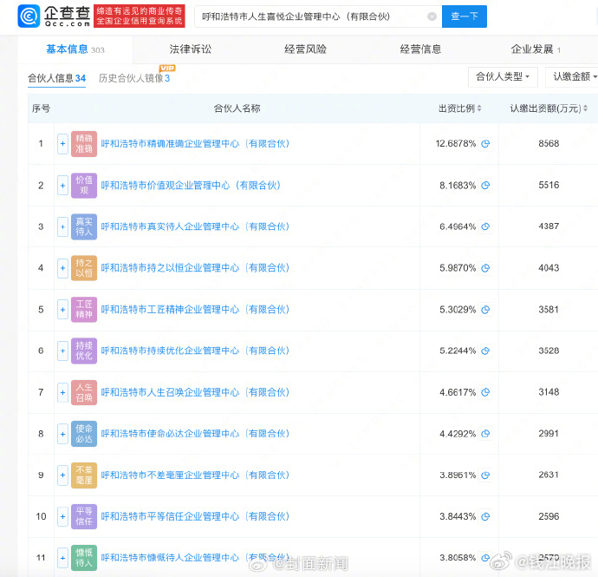Viewport: 598px width, 577px height.
Task: Switch to the 经营风险 tab
Action: (x=305, y=49)
